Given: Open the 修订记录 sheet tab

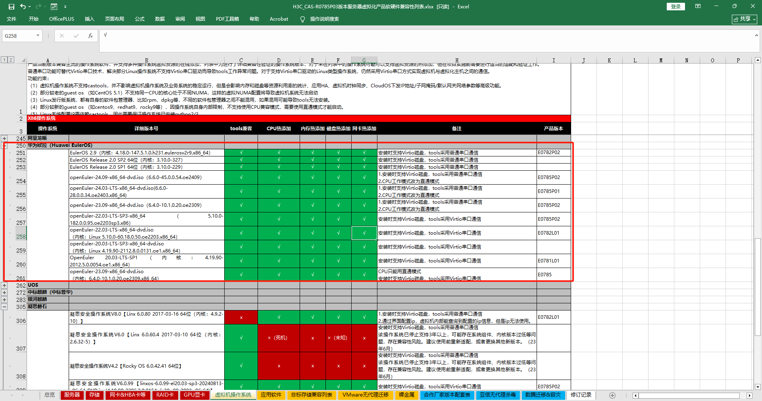Looking at the screenshot, I should coord(581,395).
